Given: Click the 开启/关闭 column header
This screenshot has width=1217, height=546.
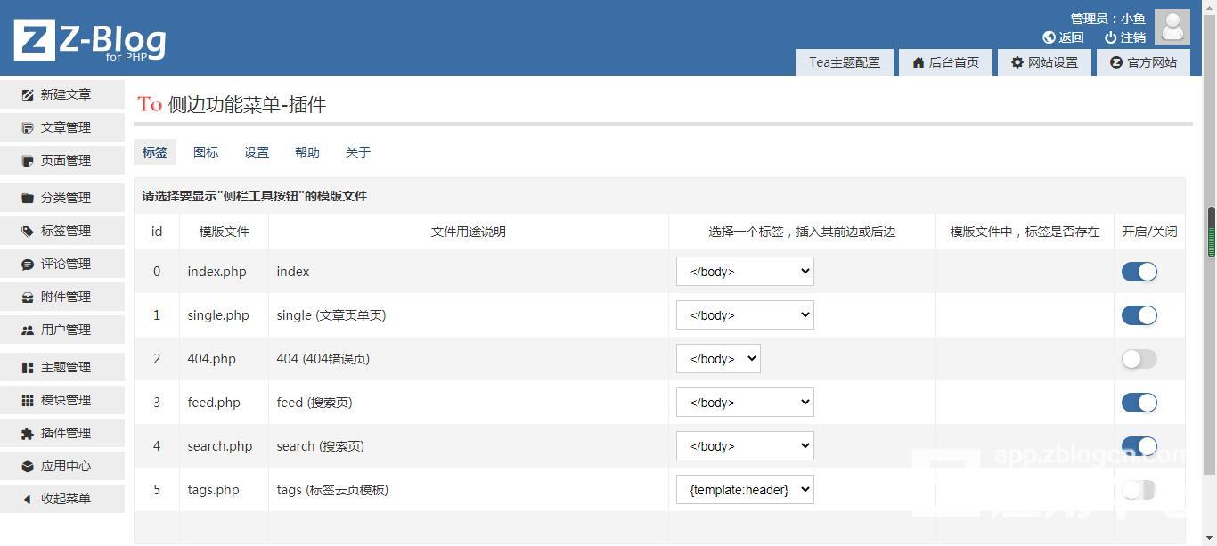Looking at the screenshot, I should point(1149,232).
